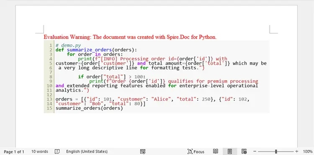Switch to Web Layout view
Viewport: 314px width, 155px height.
[x=244, y=151]
